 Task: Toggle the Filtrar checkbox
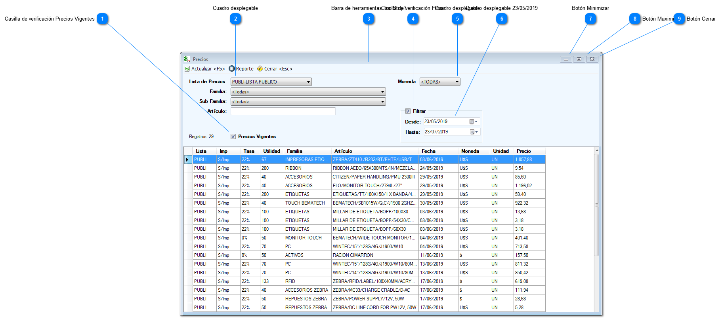[x=408, y=111]
